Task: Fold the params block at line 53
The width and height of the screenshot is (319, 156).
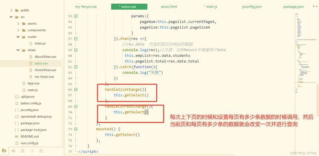Action: 76,16
